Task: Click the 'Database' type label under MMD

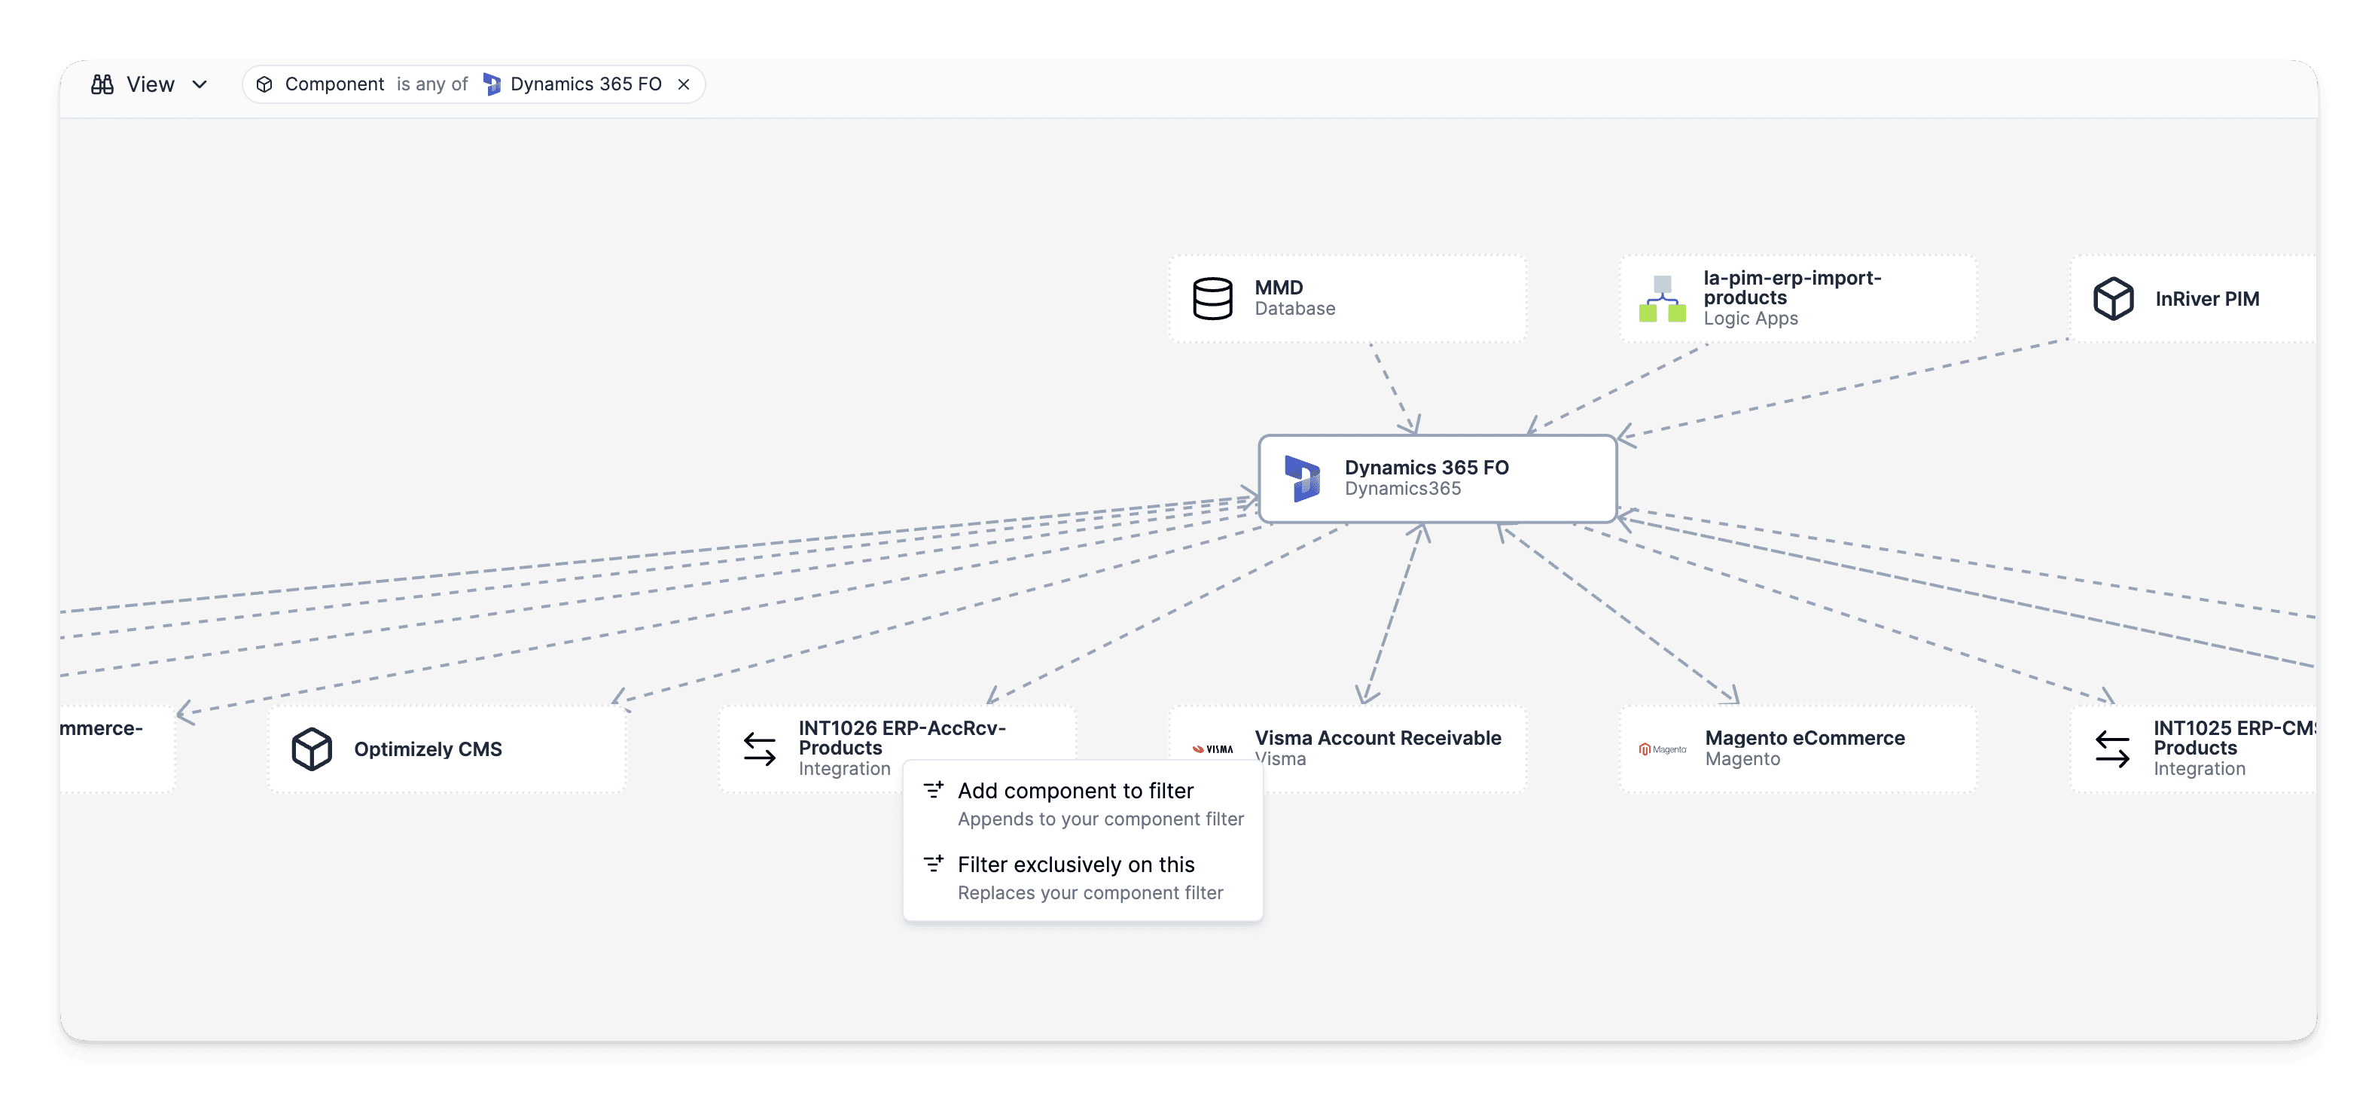Action: click(x=1294, y=308)
